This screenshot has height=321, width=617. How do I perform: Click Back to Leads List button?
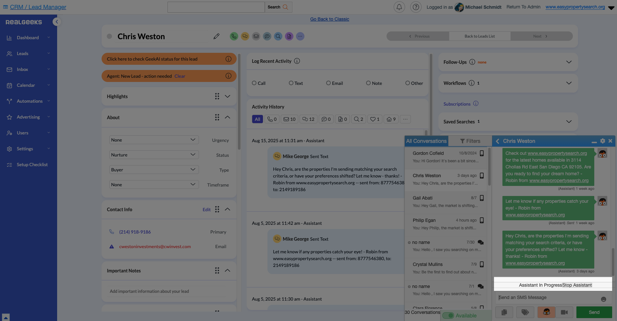coord(480,36)
